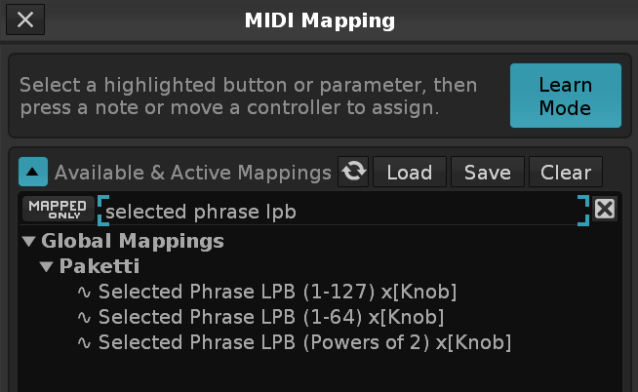Select Selected Phrase LPB (1-127) x[Knob] mapping
Image resolution: width=638 pixels, height=392 pixels.
(x=277, y=292)
